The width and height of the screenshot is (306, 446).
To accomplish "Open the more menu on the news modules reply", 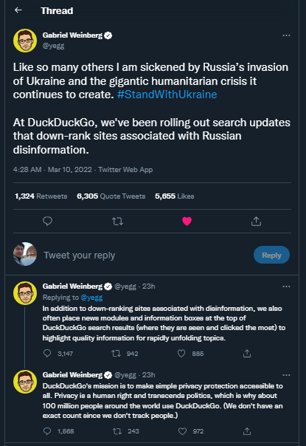I will point(286,287).
